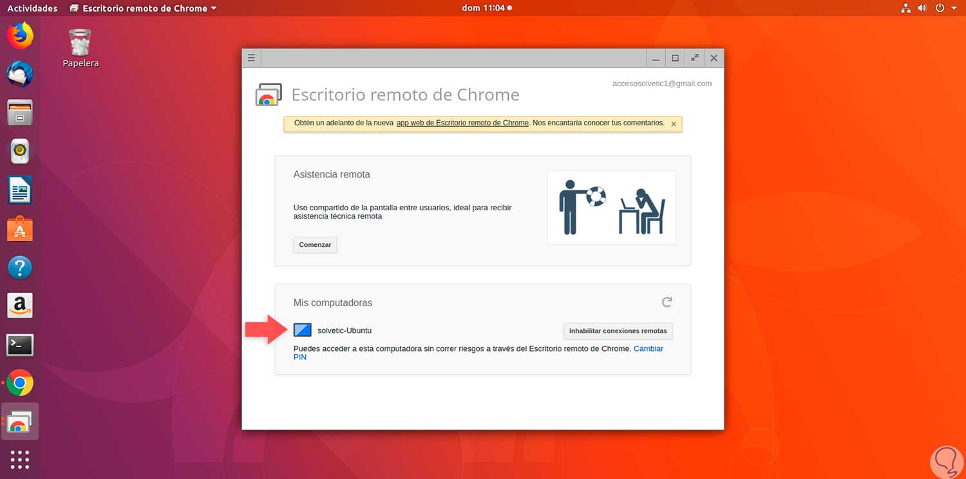966x479 pixels.
Task: Click the accesosolvetic1@gmail.com account text
Action: (x=662, y=84)
